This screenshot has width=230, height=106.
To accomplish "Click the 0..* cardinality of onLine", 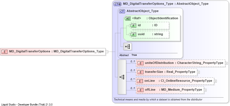I will tap(133, 79).
